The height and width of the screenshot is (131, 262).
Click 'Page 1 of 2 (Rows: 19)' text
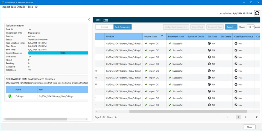pyautogui.click(x=106, y=117)
